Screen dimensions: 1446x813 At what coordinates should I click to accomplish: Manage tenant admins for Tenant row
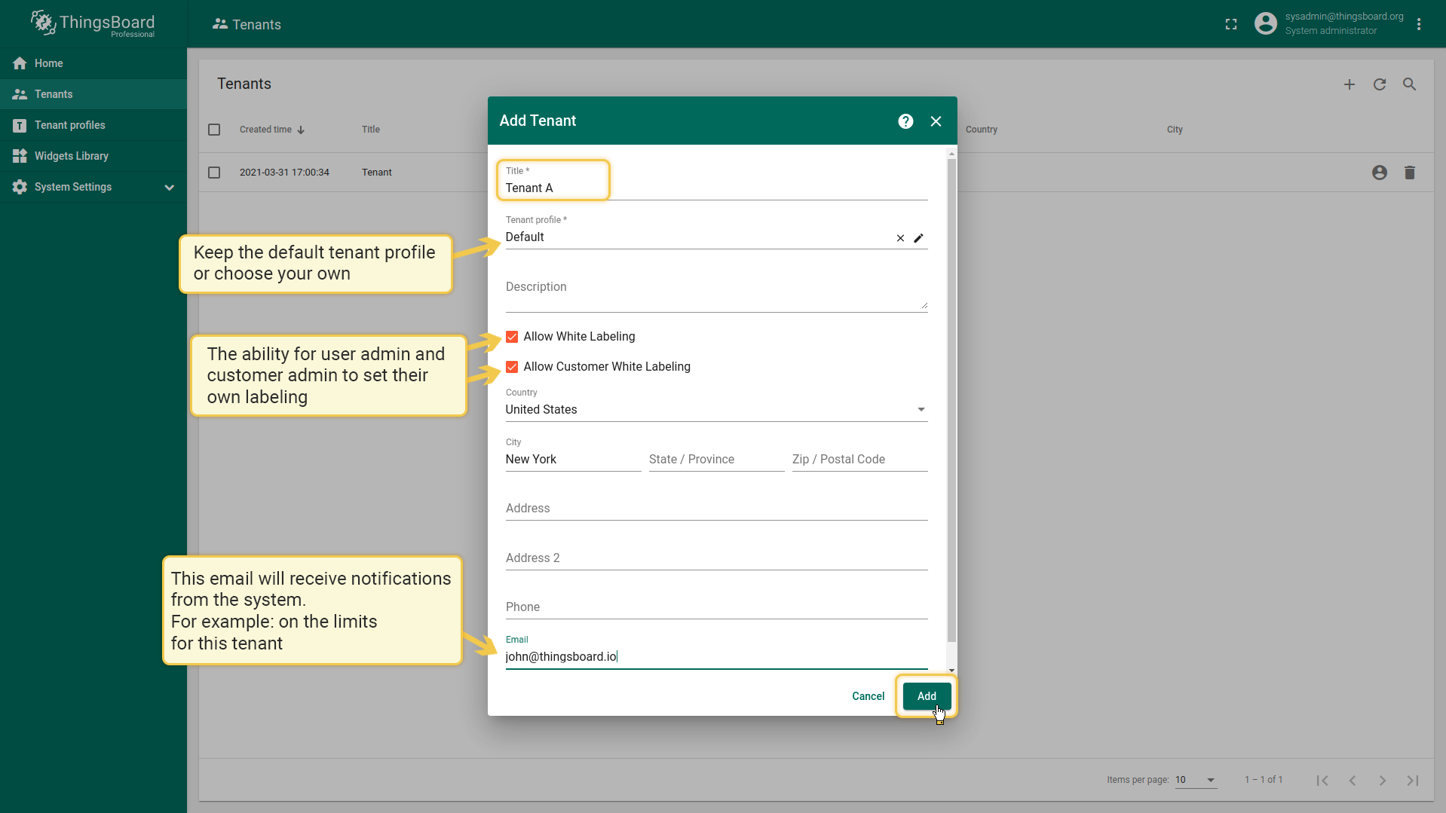click(x=1380, y=173)
